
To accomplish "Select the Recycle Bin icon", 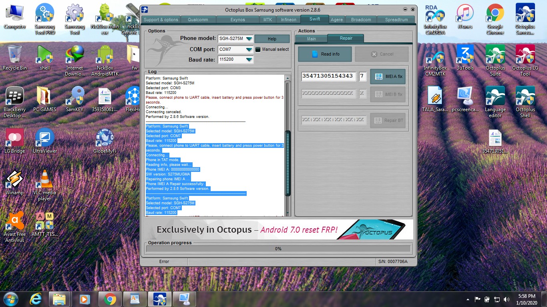I will click(x=15, y=58).
